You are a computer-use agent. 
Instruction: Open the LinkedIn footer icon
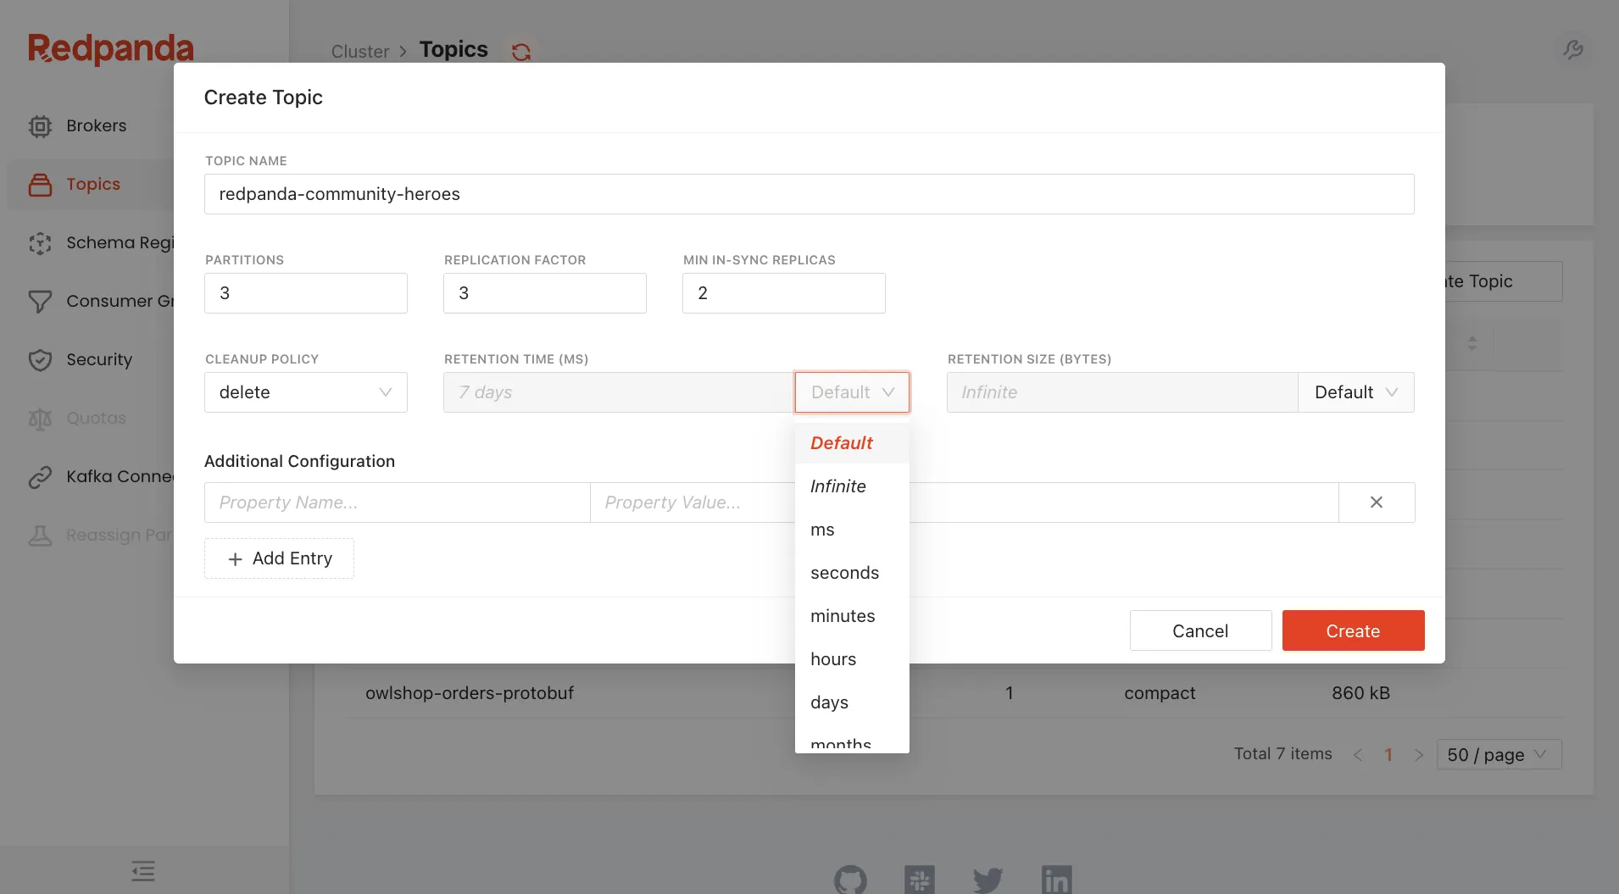tap(1057, 880)
